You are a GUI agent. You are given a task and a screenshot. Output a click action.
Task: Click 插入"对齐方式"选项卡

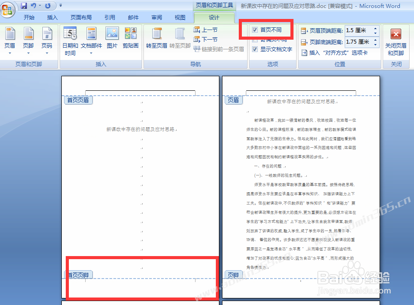(x=335, y=53)
